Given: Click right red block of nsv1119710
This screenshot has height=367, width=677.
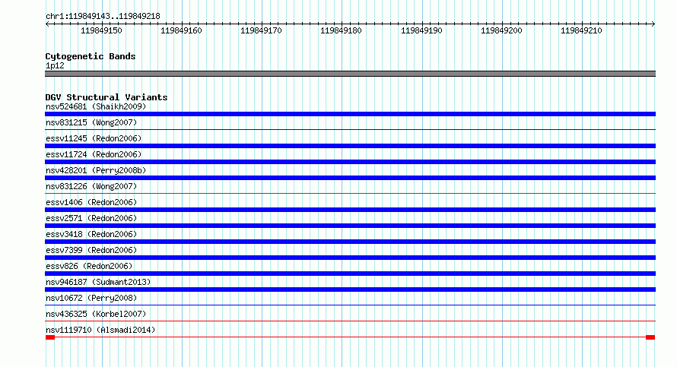Looking at the screenshot, I should [650, 337].
